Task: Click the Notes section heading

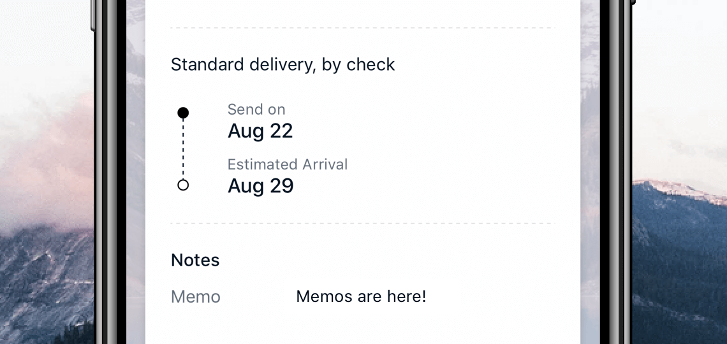Action: (x=195, y=260)
